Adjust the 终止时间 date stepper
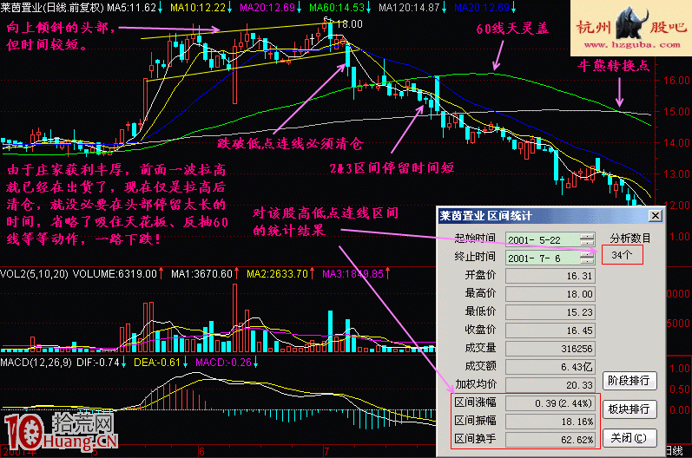 588,258
